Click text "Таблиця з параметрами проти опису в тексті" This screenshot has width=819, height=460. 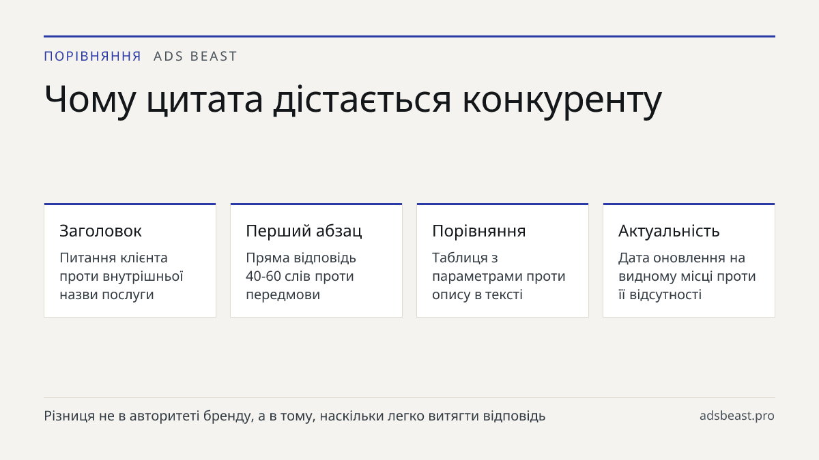(499, 276)
